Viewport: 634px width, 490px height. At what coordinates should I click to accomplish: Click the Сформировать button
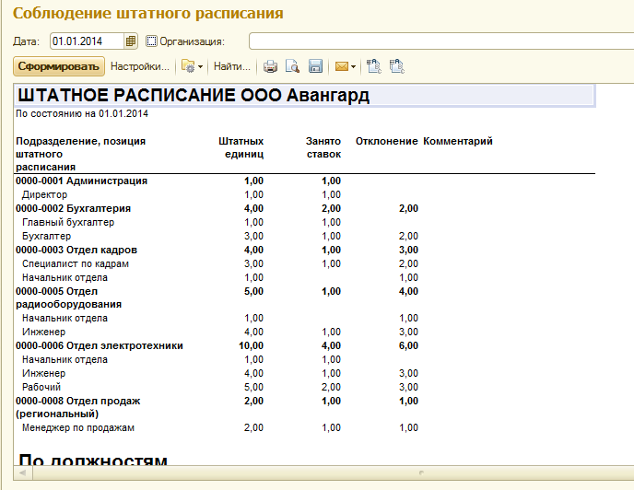[58, 66]
